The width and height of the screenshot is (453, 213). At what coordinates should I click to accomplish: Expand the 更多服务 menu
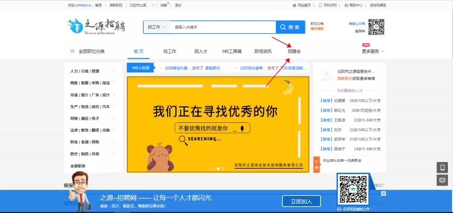[373, 51]
